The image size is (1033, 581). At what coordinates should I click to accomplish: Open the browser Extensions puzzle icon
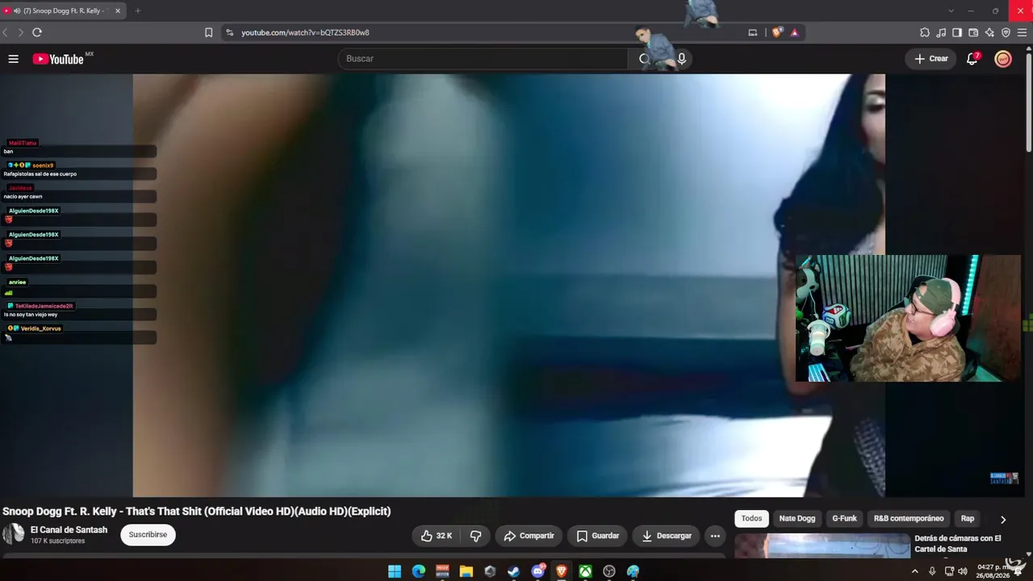[x=925, y=32]
